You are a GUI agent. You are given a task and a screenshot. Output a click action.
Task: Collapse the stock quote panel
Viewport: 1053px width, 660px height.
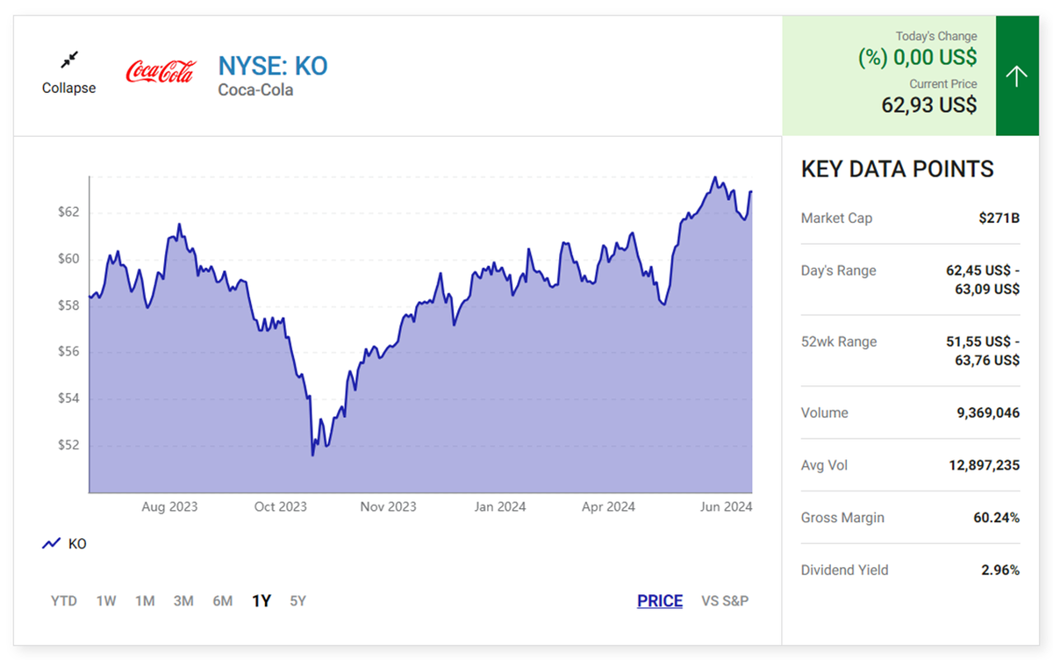tap(69, 88)
